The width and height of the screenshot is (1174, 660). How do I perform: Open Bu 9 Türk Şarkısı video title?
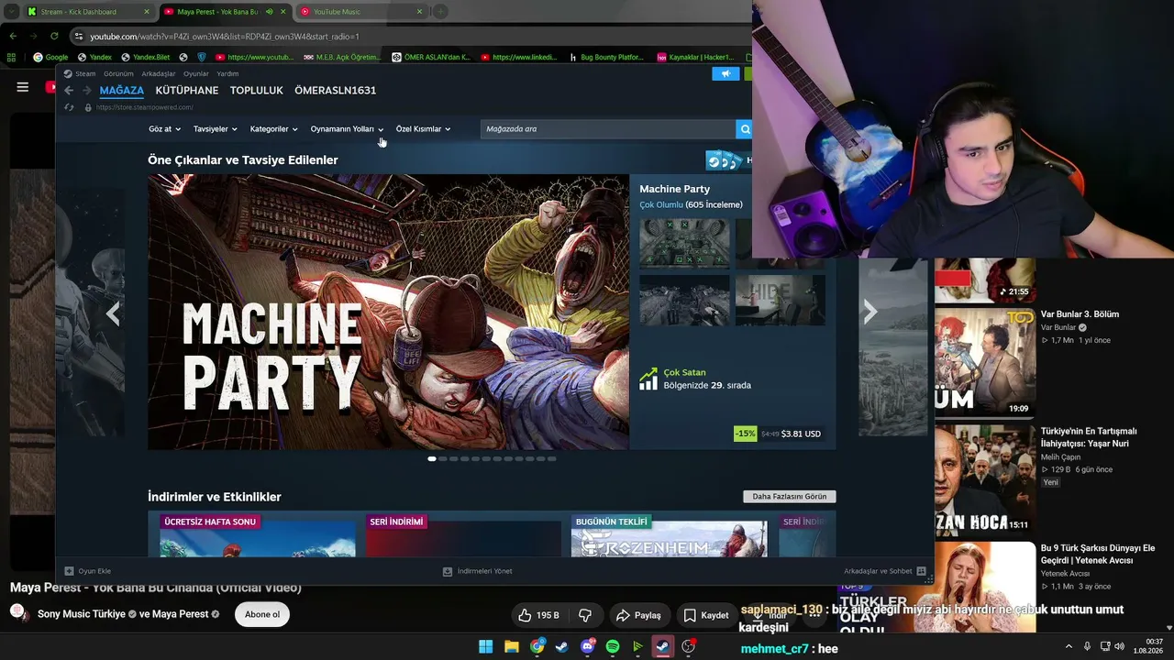(x=1098, y=554)
